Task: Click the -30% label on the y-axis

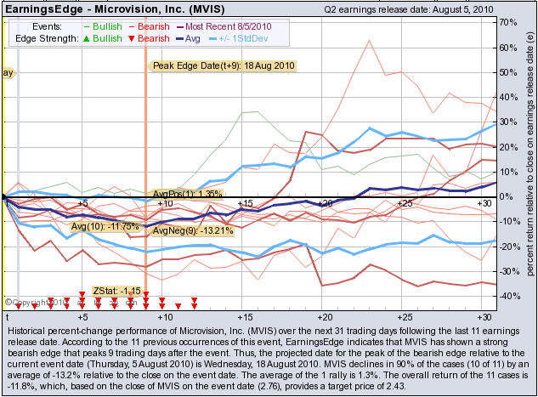Action: pos(509,271)
